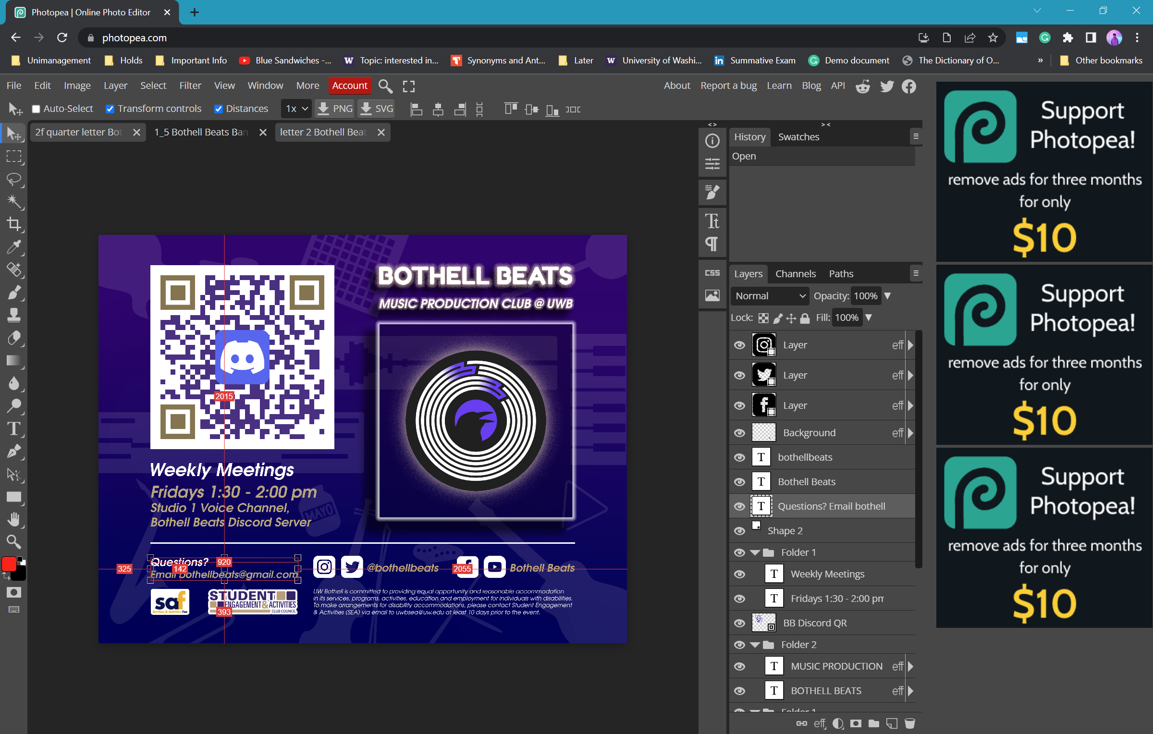
Task: Open the Opacity slider arrow
Action: tap(887, 296)
